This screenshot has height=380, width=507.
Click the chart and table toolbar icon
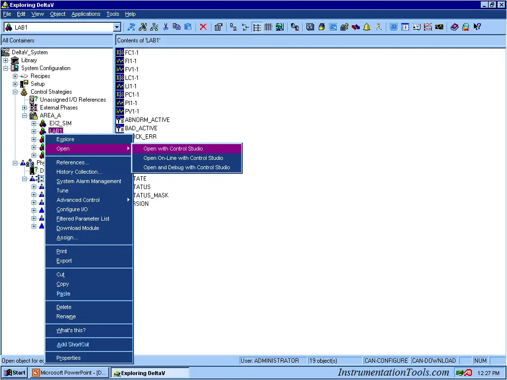pyautogui.click(x=428, y=27)
